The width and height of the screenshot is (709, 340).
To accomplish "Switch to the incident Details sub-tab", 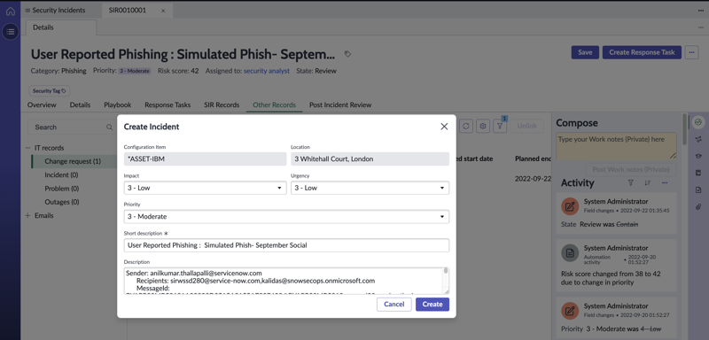I will coord(80,104).
